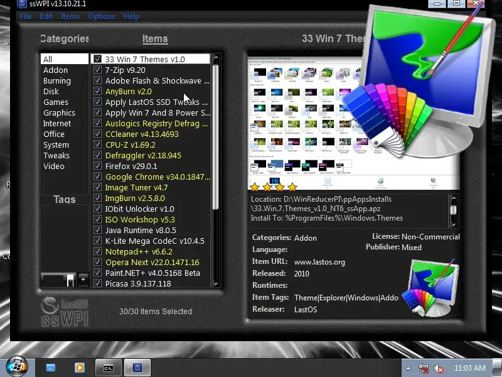Select Image Tuner v4.7 item
The height and width of the screenshot is (377, 502).
[136, 187]
